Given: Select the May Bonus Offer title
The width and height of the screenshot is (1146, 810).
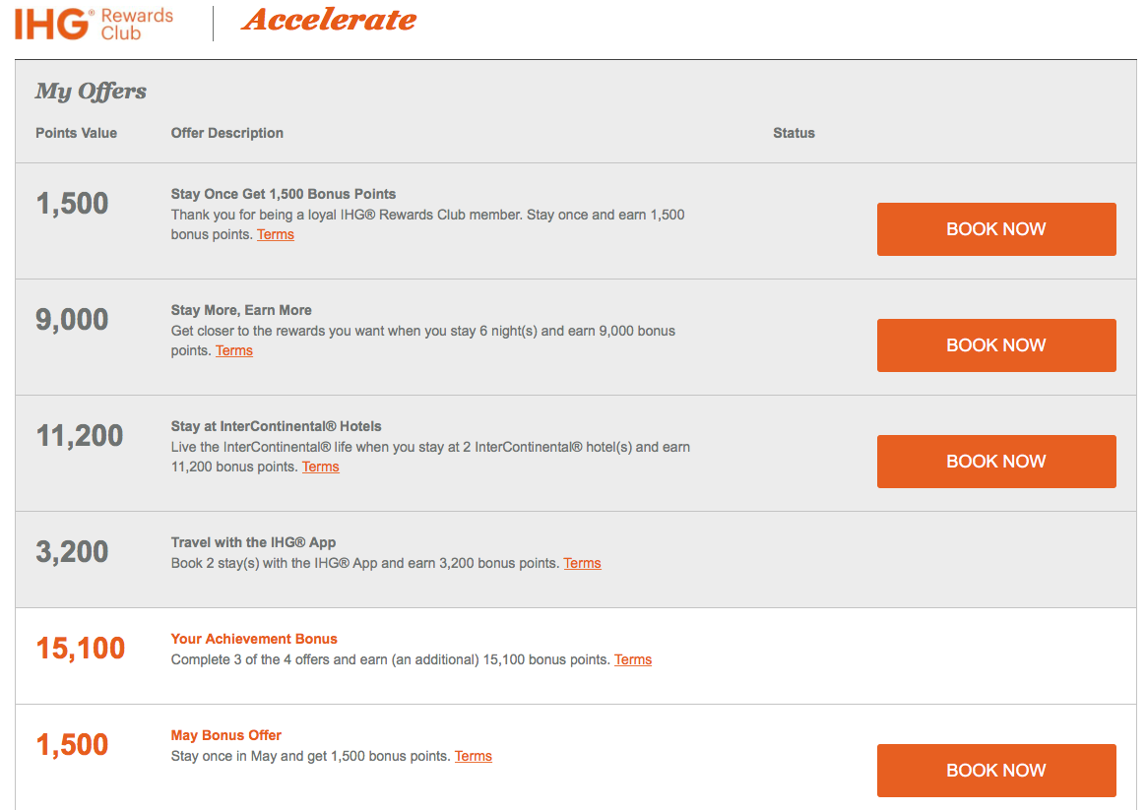Looking at the screenshot, I should click(225, 735).
